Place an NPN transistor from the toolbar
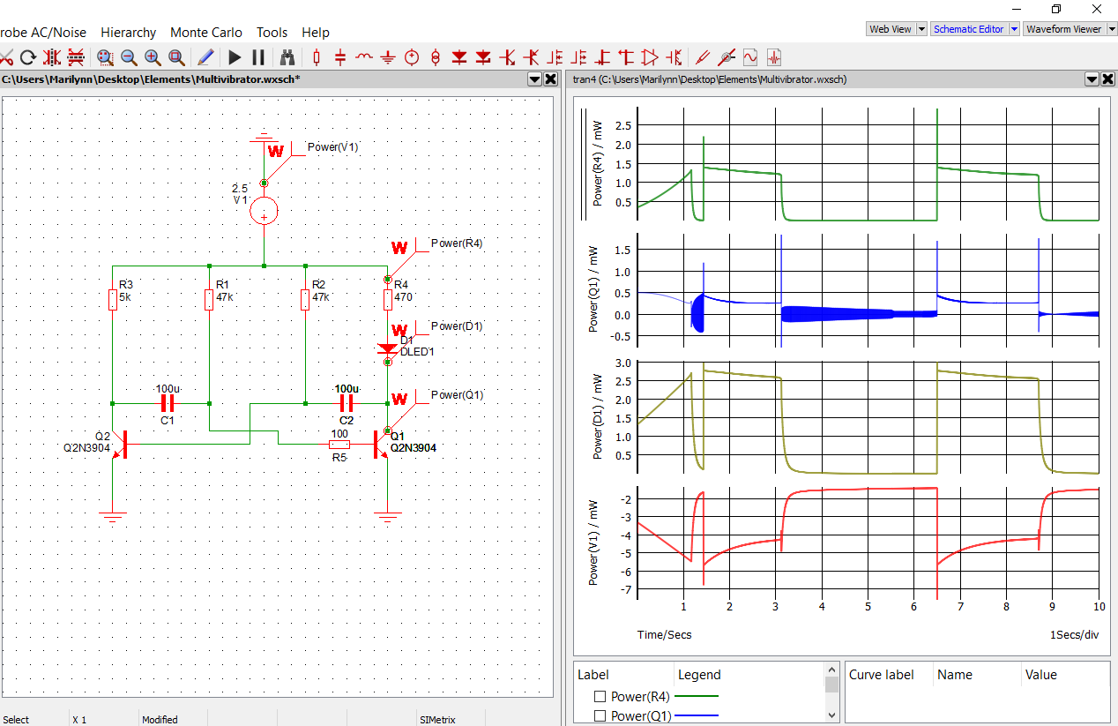 coord(507,57)
